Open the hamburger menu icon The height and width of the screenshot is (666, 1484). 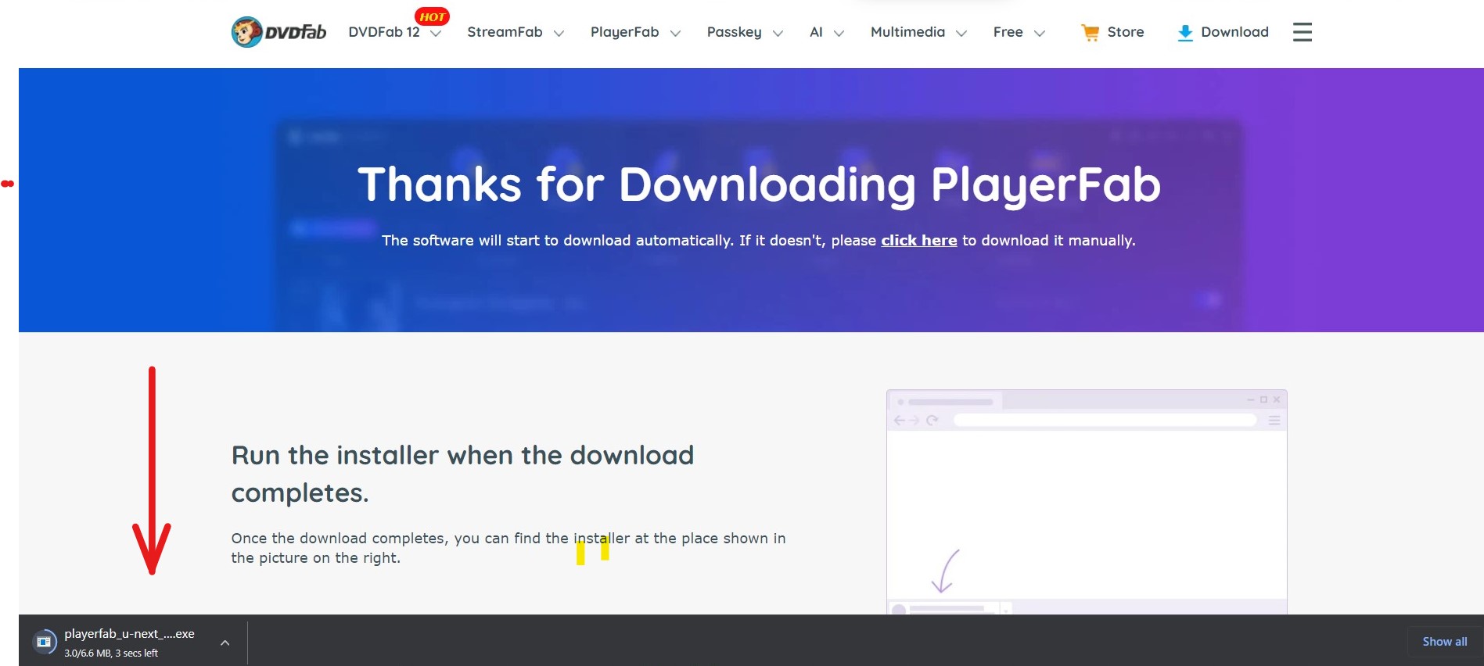click(x=1302, y=32)
